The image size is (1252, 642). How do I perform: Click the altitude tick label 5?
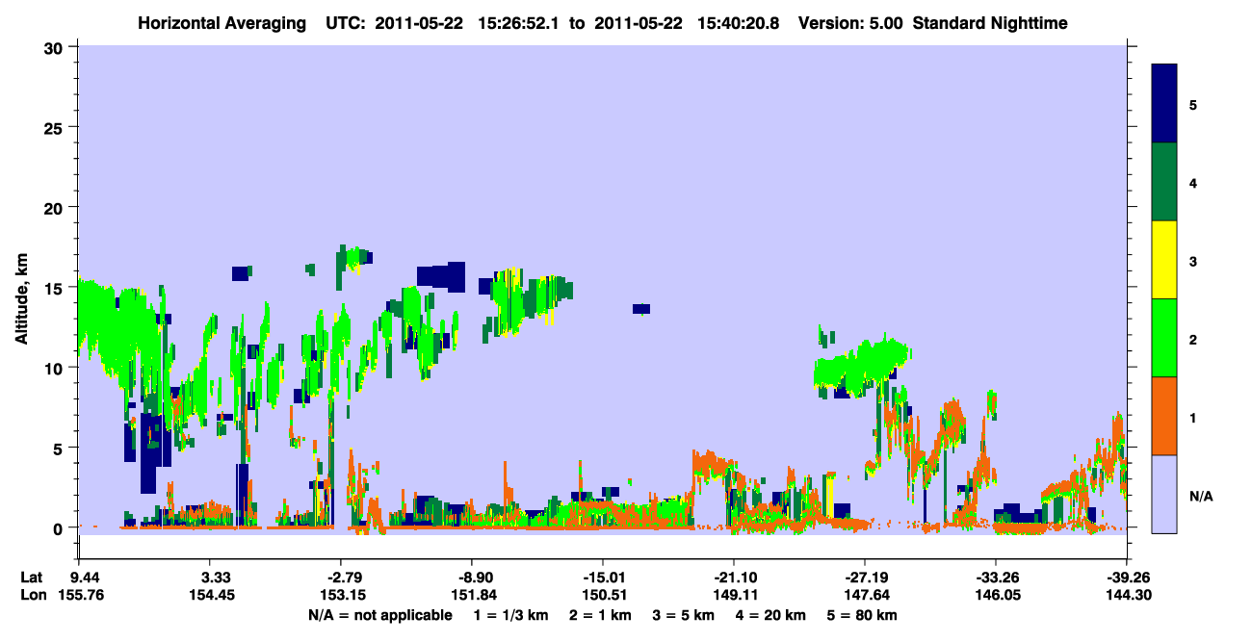(61, 448)
